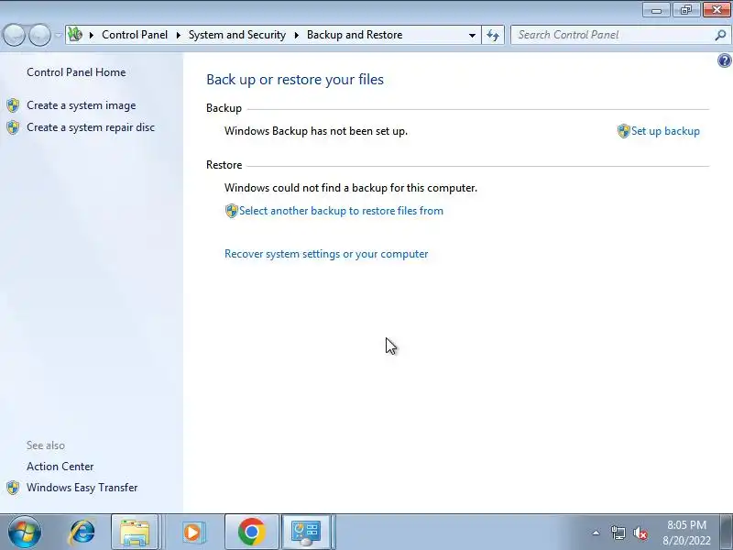The image size is (733, 550).
Task: Select System and Security breadcrumb
Action: coord(237,35)
